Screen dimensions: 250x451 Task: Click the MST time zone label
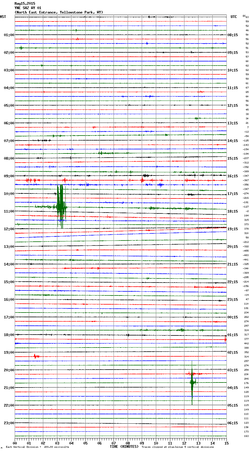click(x=3, y=17)
